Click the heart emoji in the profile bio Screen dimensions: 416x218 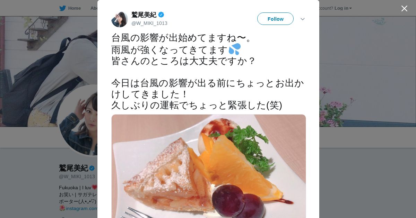95,187
